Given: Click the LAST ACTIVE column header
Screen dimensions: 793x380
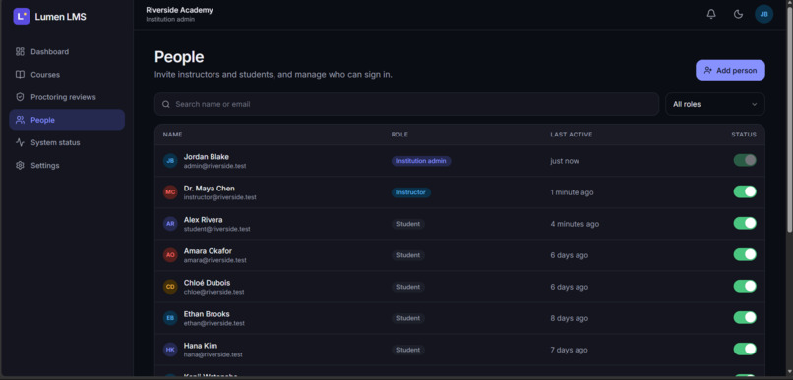Looking at the screenshot, I should pyautogui.click(x=571, y=135).
